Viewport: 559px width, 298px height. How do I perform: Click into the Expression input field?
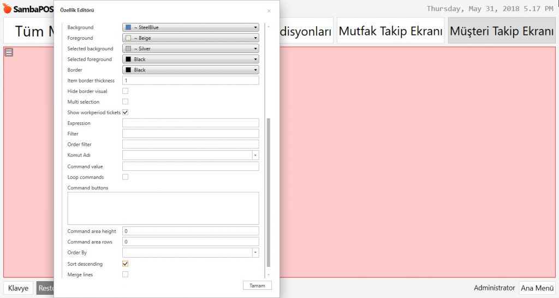point(191,123)
